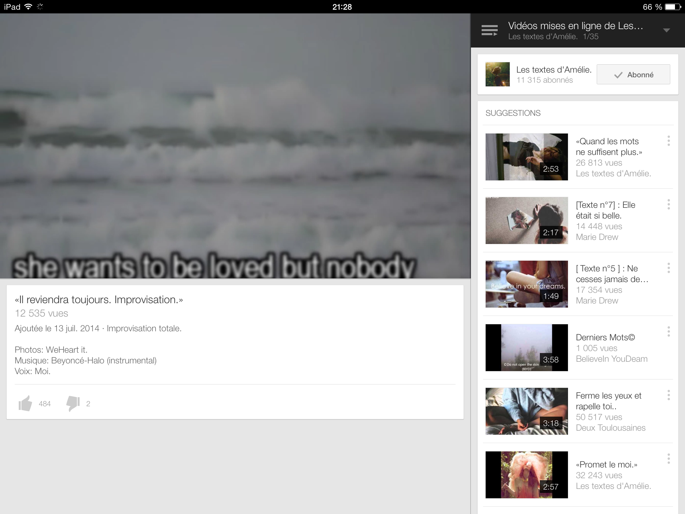Open options for «Quand les mots ne suffisent plus.»
The width and height of the screenshot is (685, 514).
coord(668,141)
